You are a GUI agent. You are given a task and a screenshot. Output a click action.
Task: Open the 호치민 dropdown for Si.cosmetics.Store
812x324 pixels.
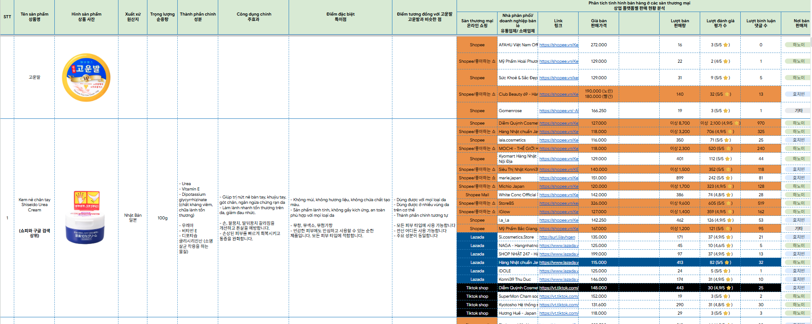coord(798,237)
